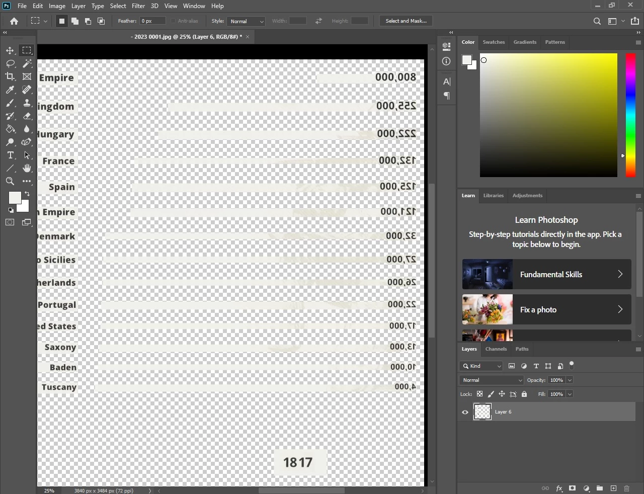Select the Clone Stamp tool
Image resolution: width=644 pixels, height=494 pixels.
(27, 103)
